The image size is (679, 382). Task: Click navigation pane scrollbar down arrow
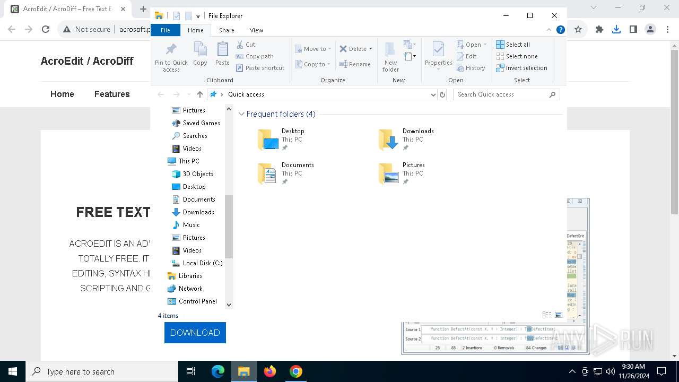pyautogui.click(x=229, y=305)
